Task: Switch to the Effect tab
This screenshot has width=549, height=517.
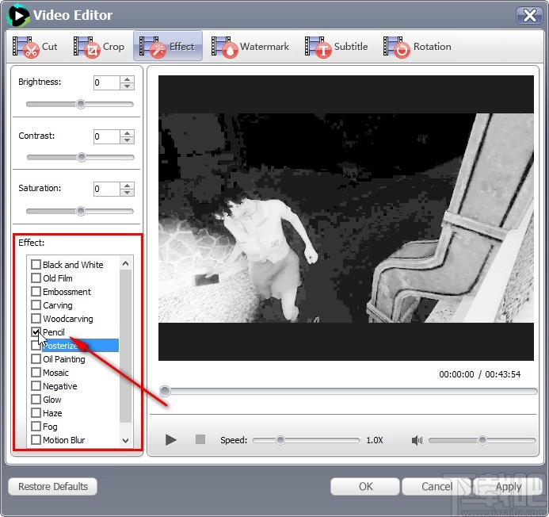Action: tap(168, 46)
